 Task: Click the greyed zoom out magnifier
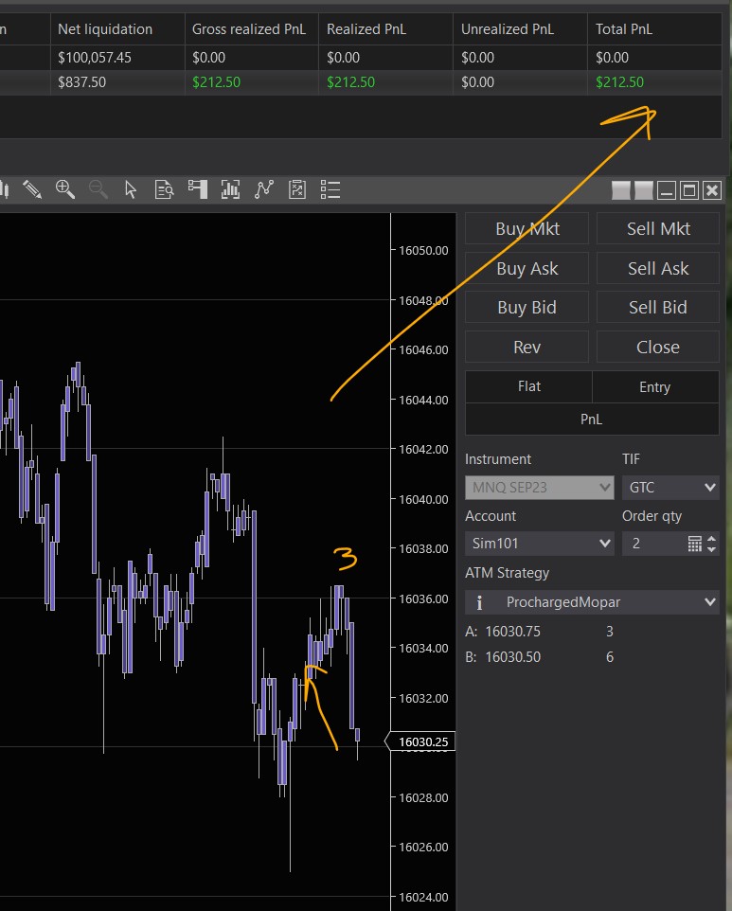click(98, 189)
